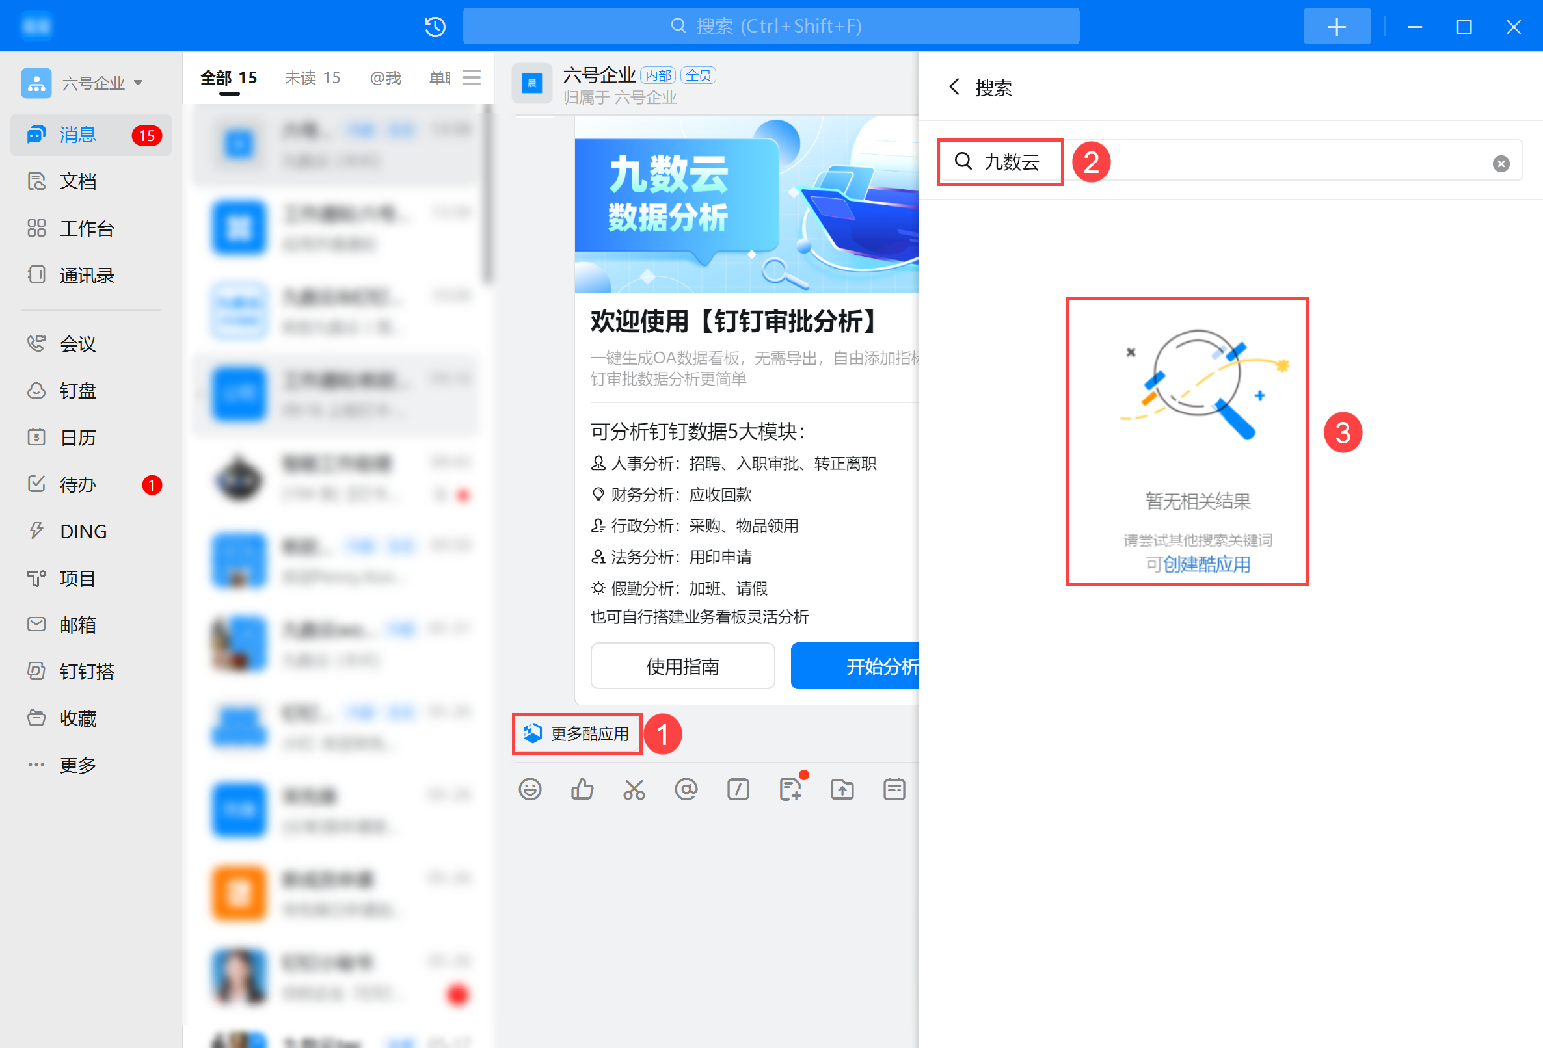Viewport: 1543px width, 1048px height.
Task: Click the thumbs-up like icon
Action: (582, 789)
